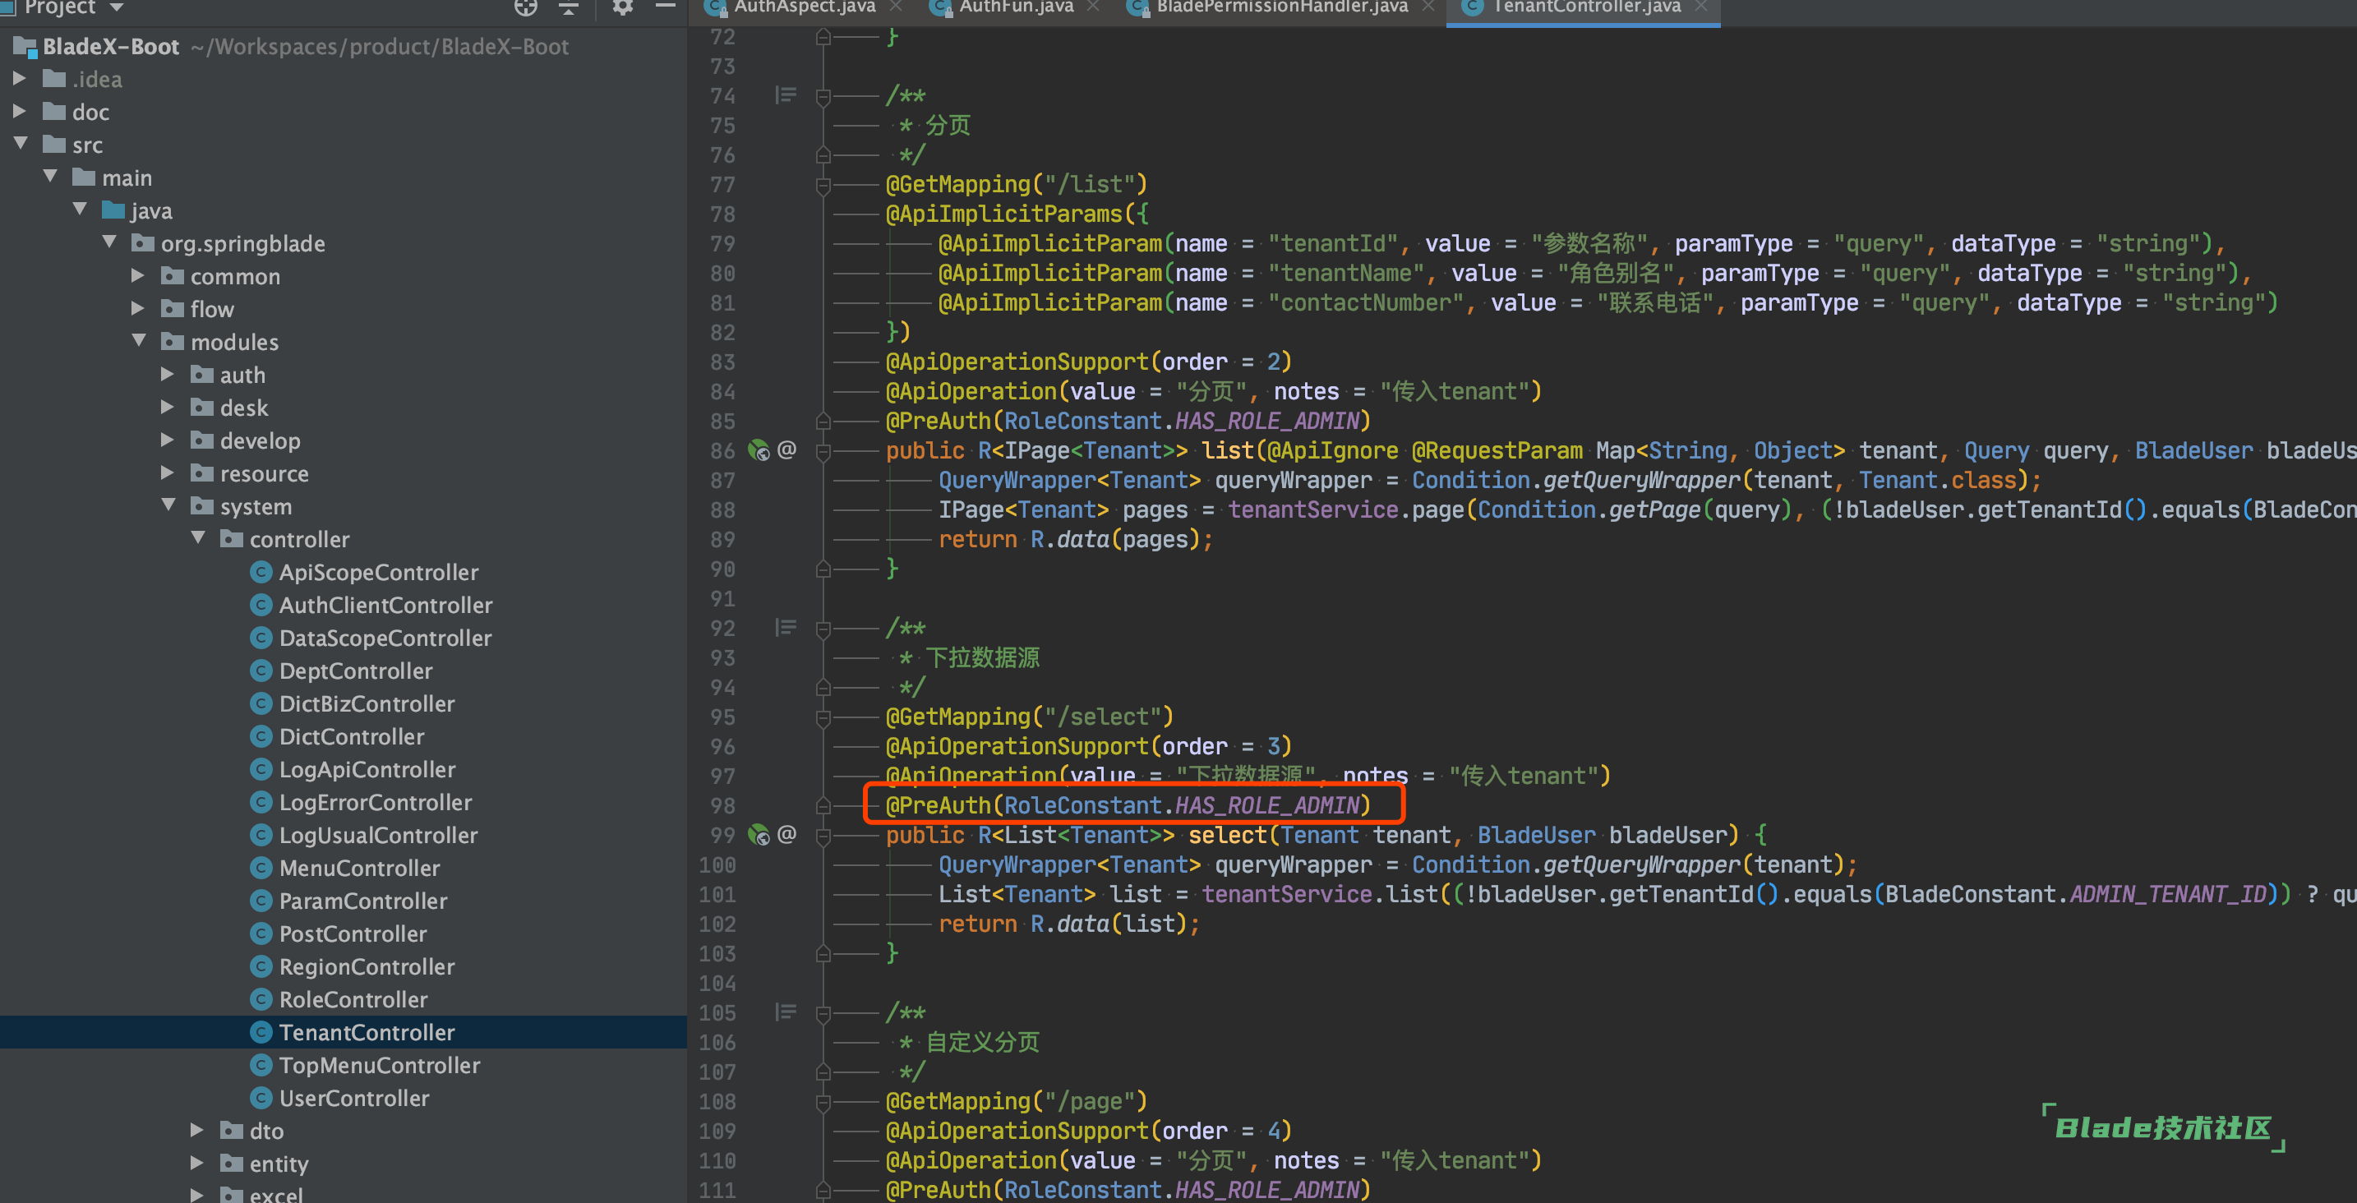2357x1203 pixels.
Task: Expand the .idea folder
Action: tap(19, 79)
